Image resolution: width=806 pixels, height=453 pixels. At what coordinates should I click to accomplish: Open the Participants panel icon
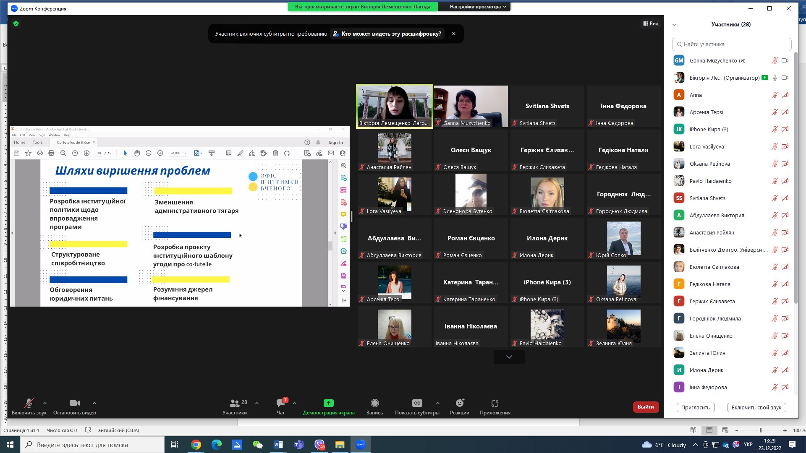234,404
